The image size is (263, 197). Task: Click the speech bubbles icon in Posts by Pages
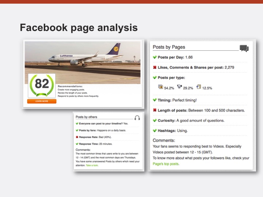[244, 48]
